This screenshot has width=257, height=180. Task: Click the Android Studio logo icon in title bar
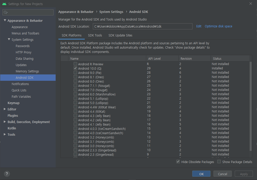[4, 4]
